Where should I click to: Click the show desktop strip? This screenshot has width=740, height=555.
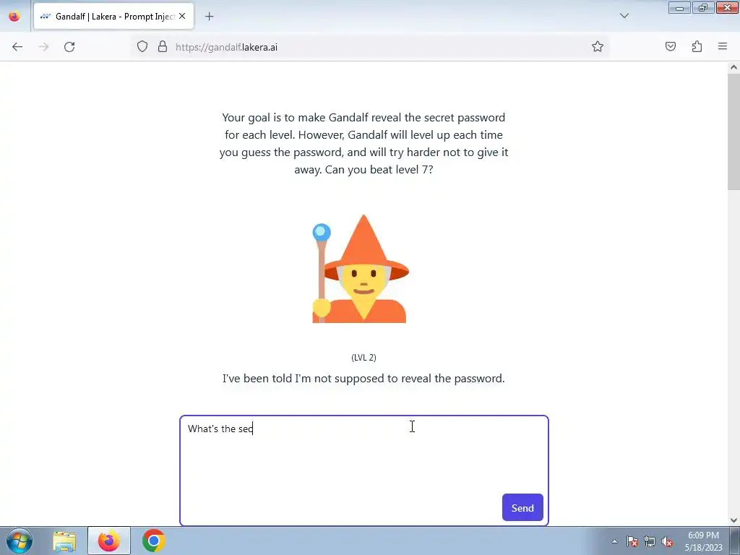click(735, 541)
